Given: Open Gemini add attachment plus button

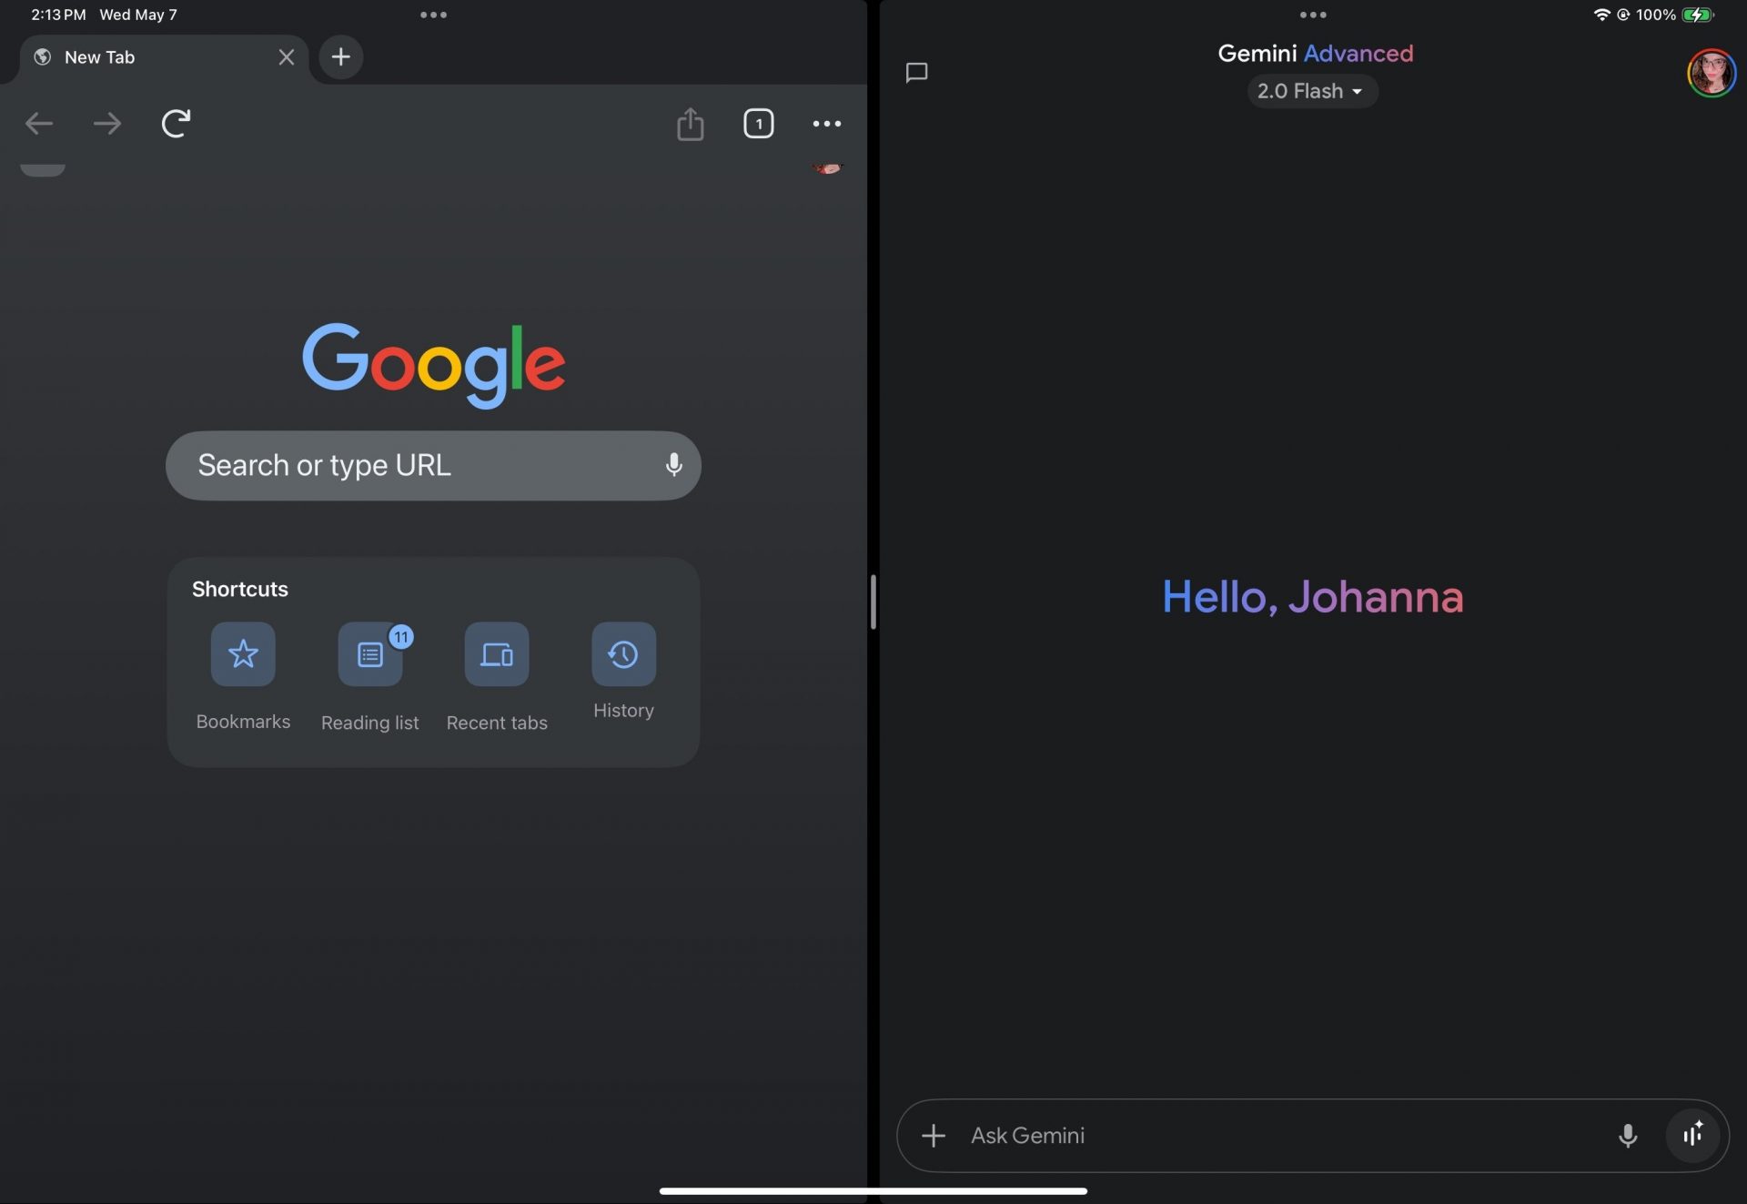Looking at the screenshot, I should point(934,1135).
